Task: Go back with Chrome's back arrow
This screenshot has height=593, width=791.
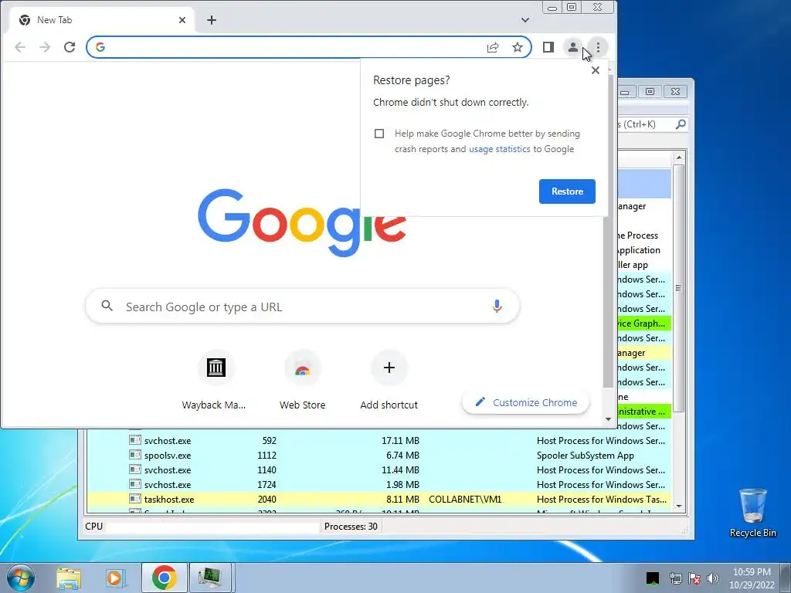Action: (x=20, y=47)
